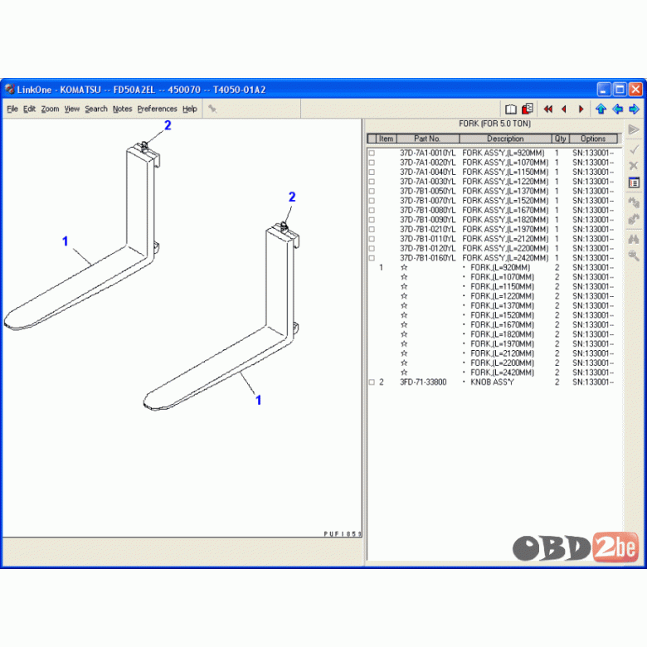Screen dimensions: 647x647
Task: Open the Preferences menu
Action: click(x=158, y=109)
